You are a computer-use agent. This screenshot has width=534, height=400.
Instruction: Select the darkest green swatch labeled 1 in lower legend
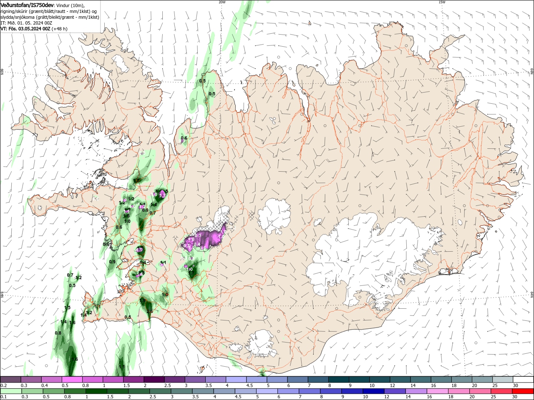click(x=96, y=391)
